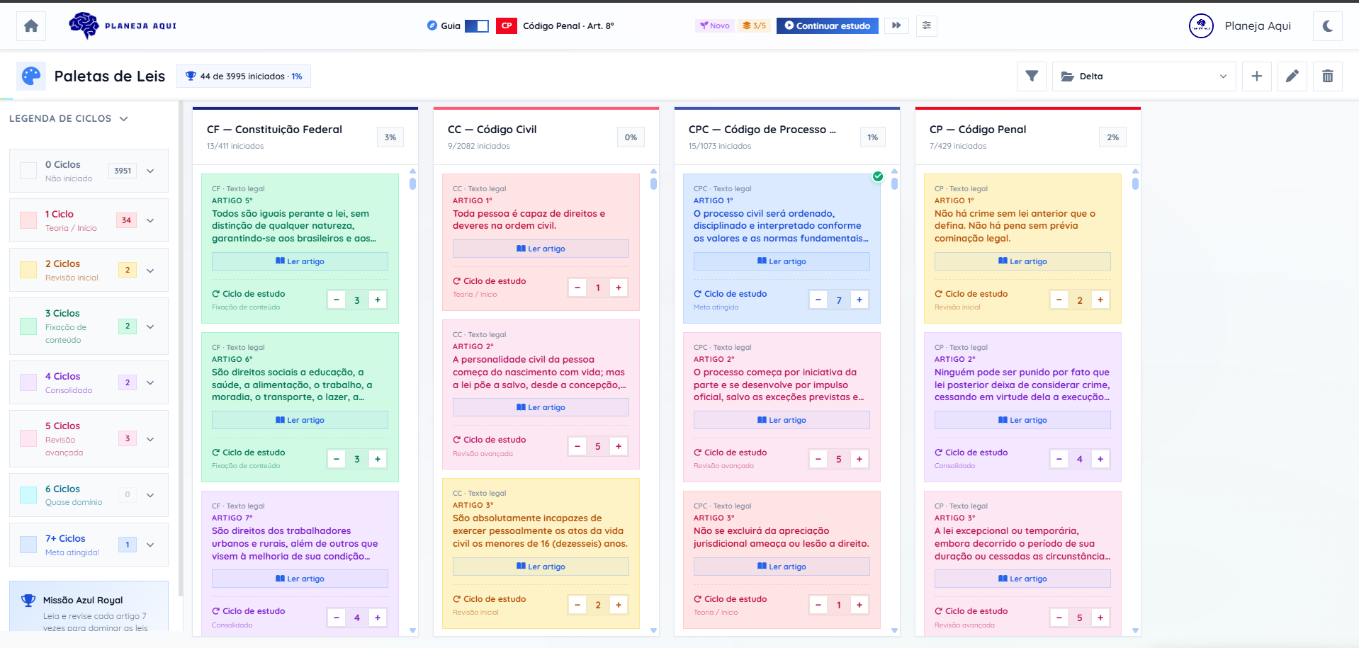Viewport: 1359px width, 648px height.
Task: Expand the 4 Ciclos legend row
Action: click(x=150, y=382)
